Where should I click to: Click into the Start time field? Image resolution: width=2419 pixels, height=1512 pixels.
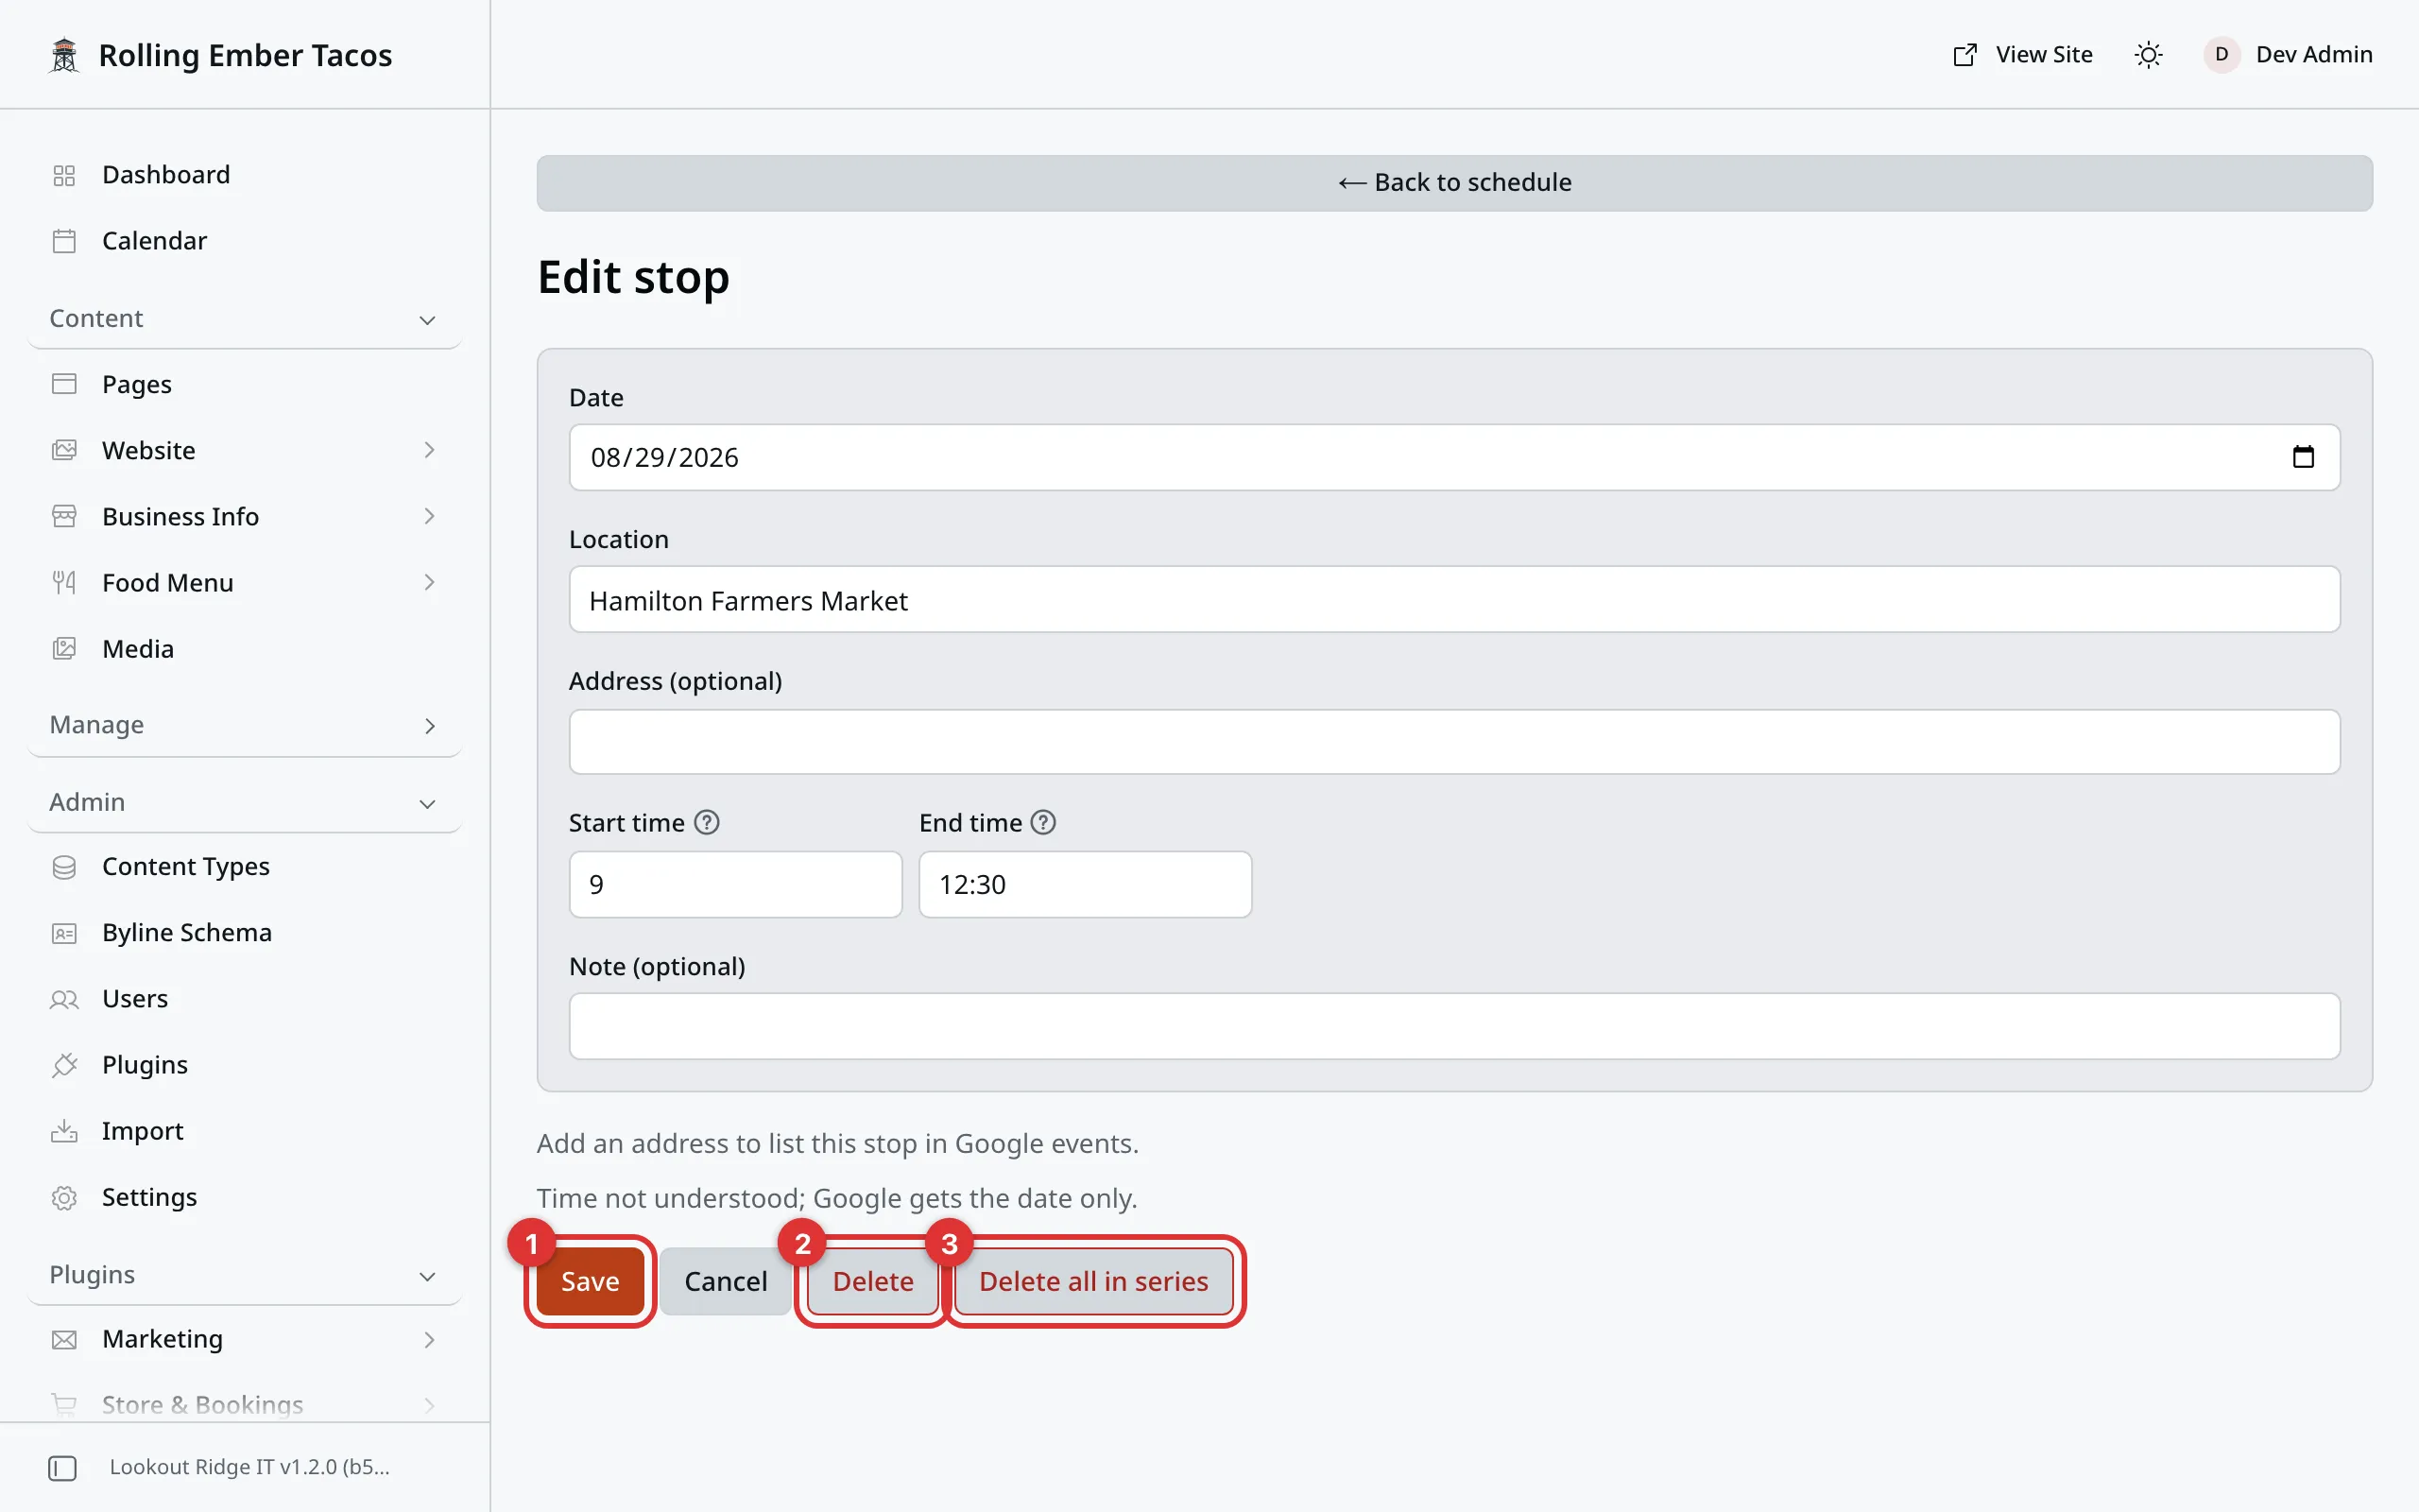[736, 884]
